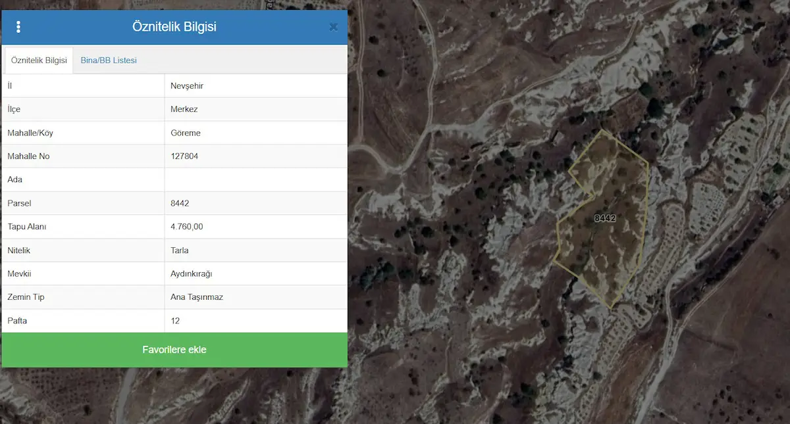
Task: Select the Öznitelik Bilgisi tab
Action: [x=39, y=60]
